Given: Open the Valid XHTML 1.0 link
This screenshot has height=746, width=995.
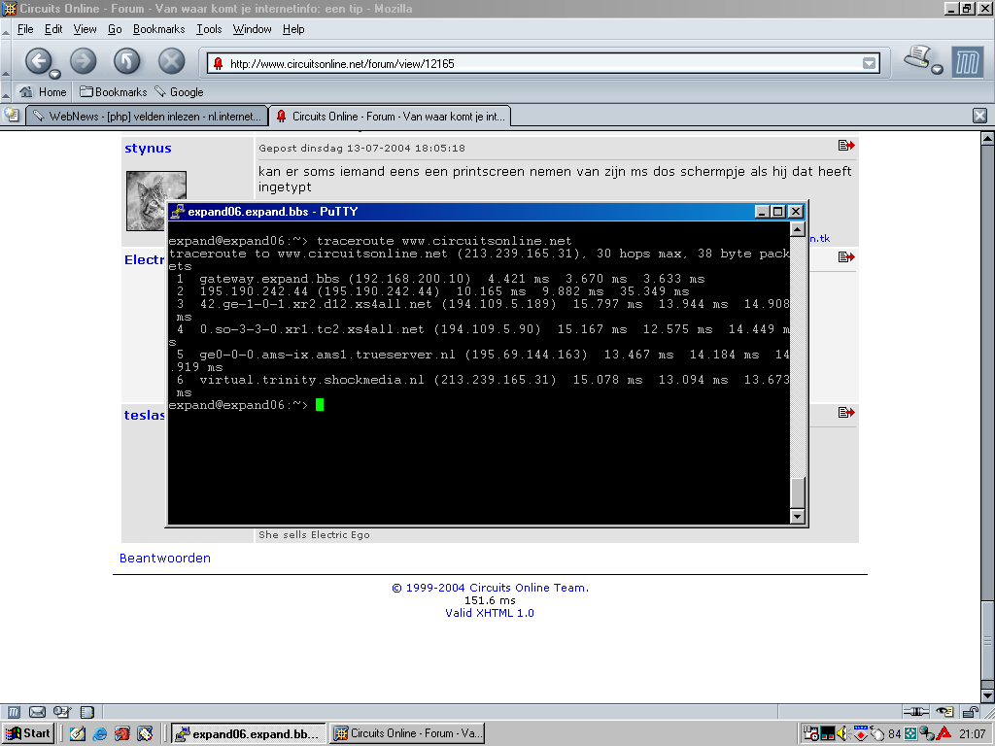Looking at the screenshot, I should 490,613.
